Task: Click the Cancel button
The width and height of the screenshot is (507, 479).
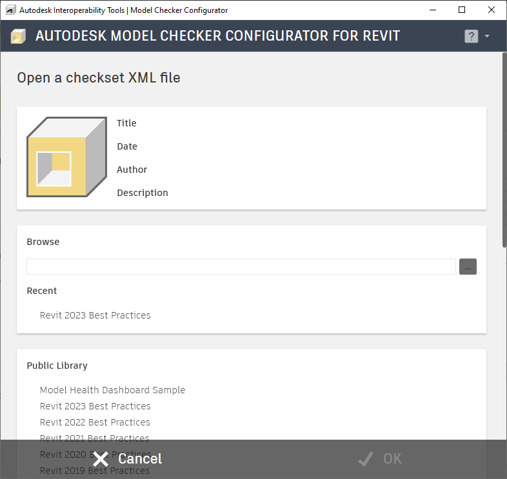Action: (x=139, y=459)
